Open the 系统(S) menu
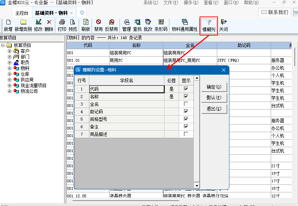 tap(151, 3)
